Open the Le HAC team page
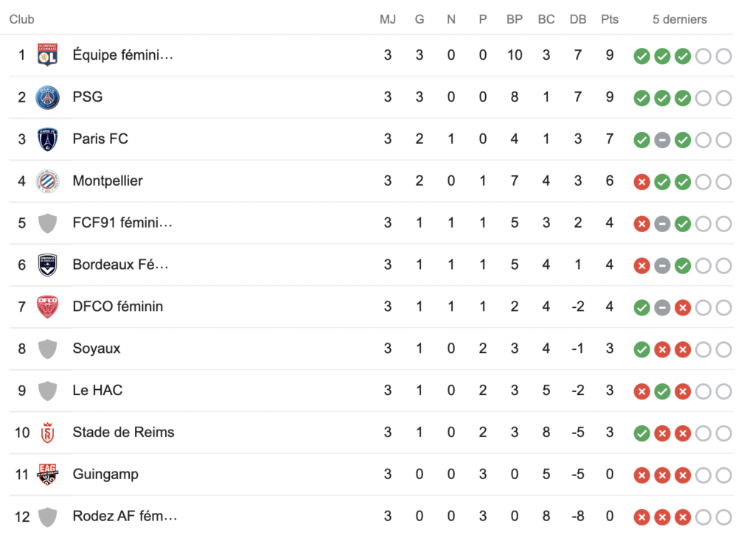755x552 pixels. (97, 390)
